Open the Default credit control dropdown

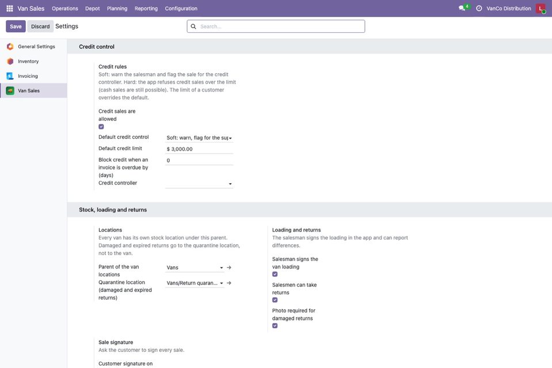click(x=199, y=138)
